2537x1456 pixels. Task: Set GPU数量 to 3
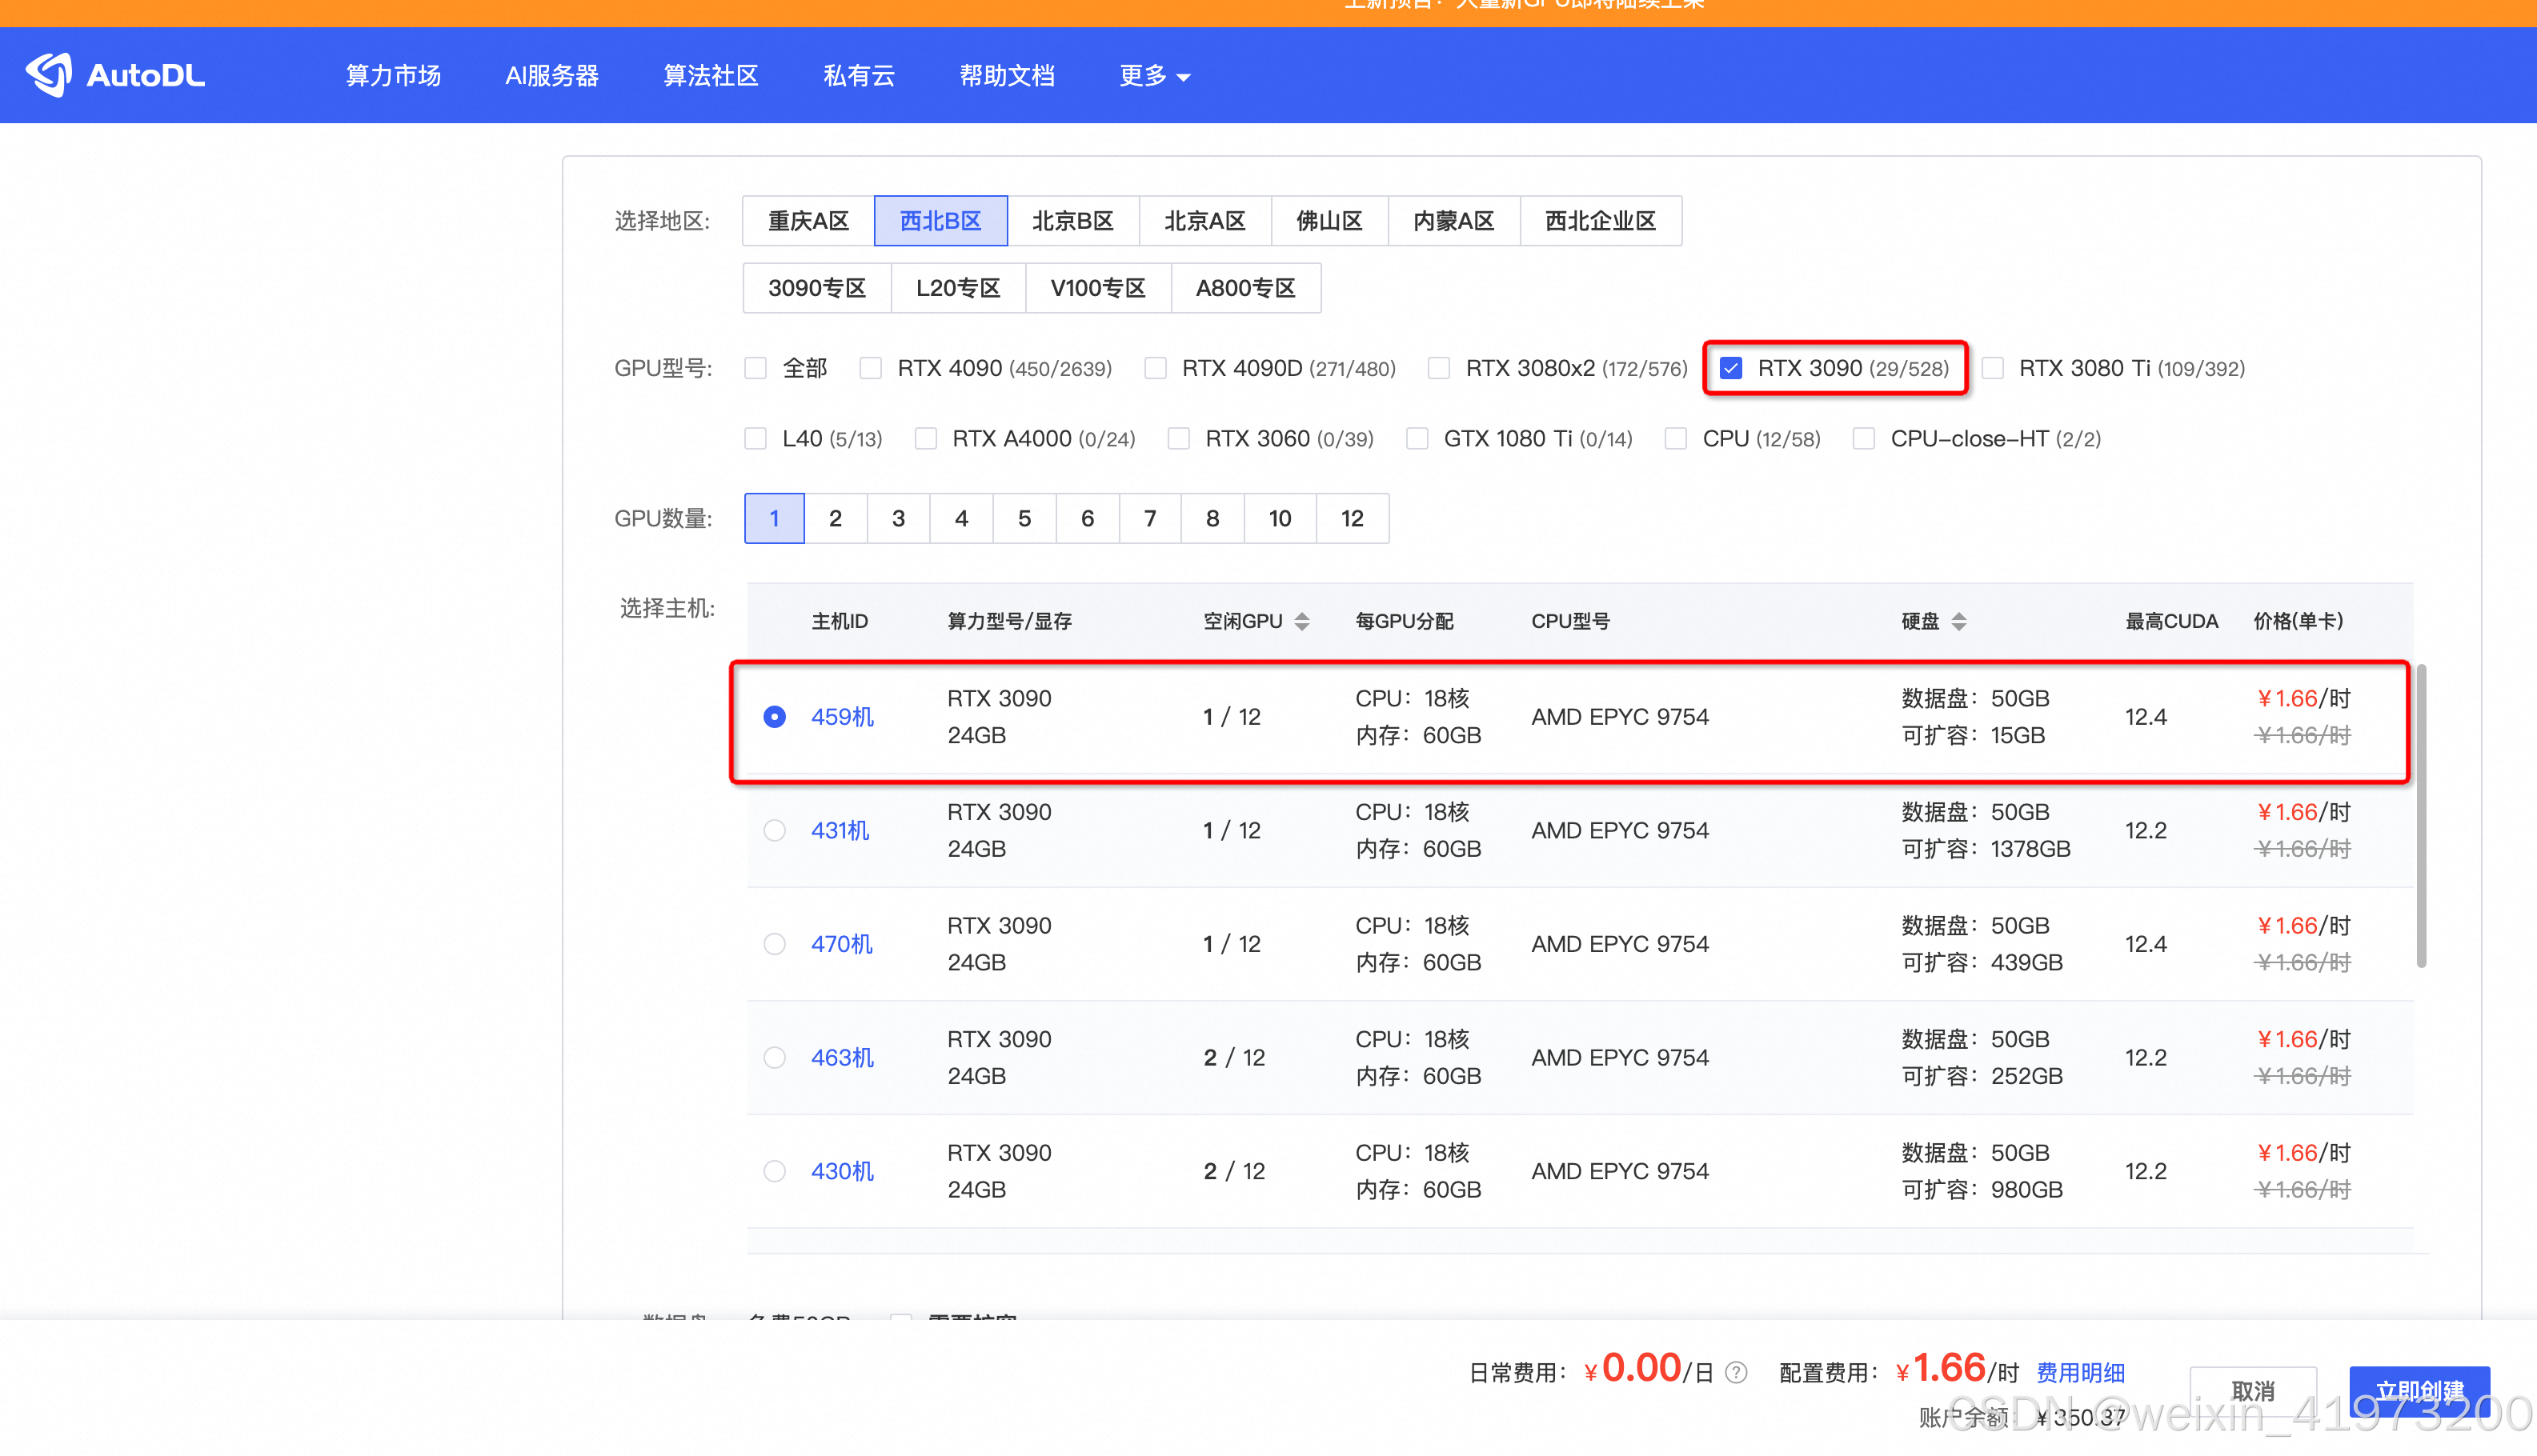tap(898, 518)
